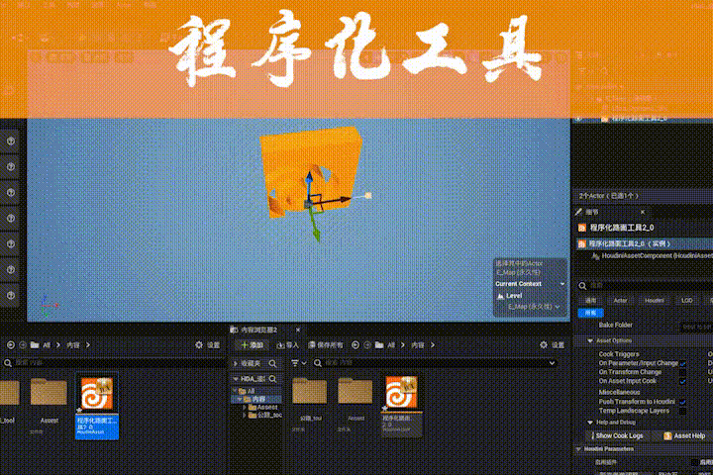Click search field in left content browser
Screen dimensions: 713x475
click(x=114, y=363)
